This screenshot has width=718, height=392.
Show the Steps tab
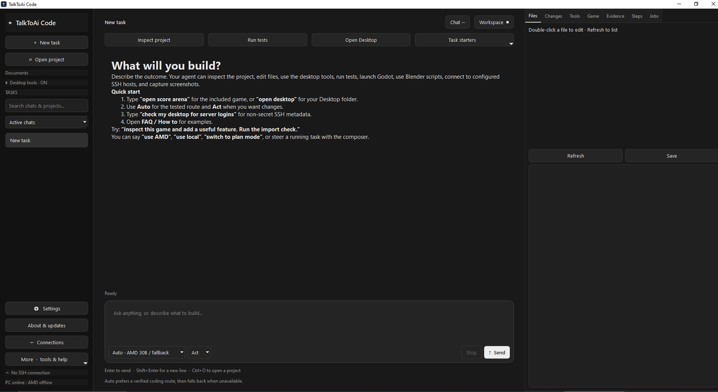(637, 16)
